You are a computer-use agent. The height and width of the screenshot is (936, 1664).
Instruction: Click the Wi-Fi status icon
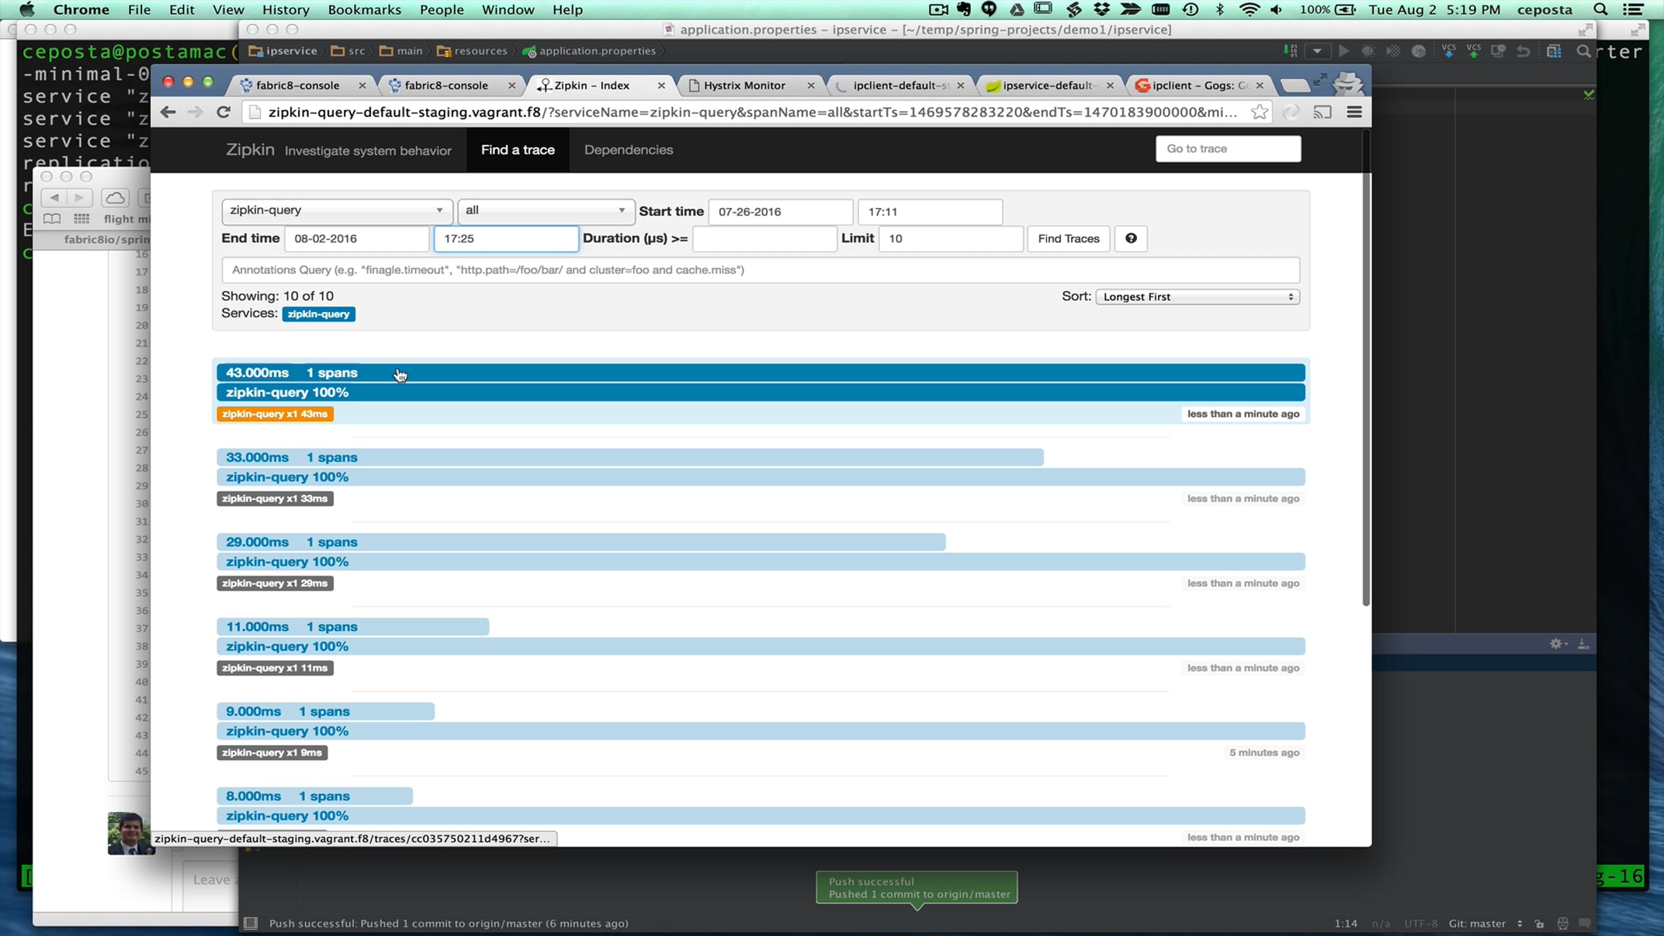coord(1249,10)
